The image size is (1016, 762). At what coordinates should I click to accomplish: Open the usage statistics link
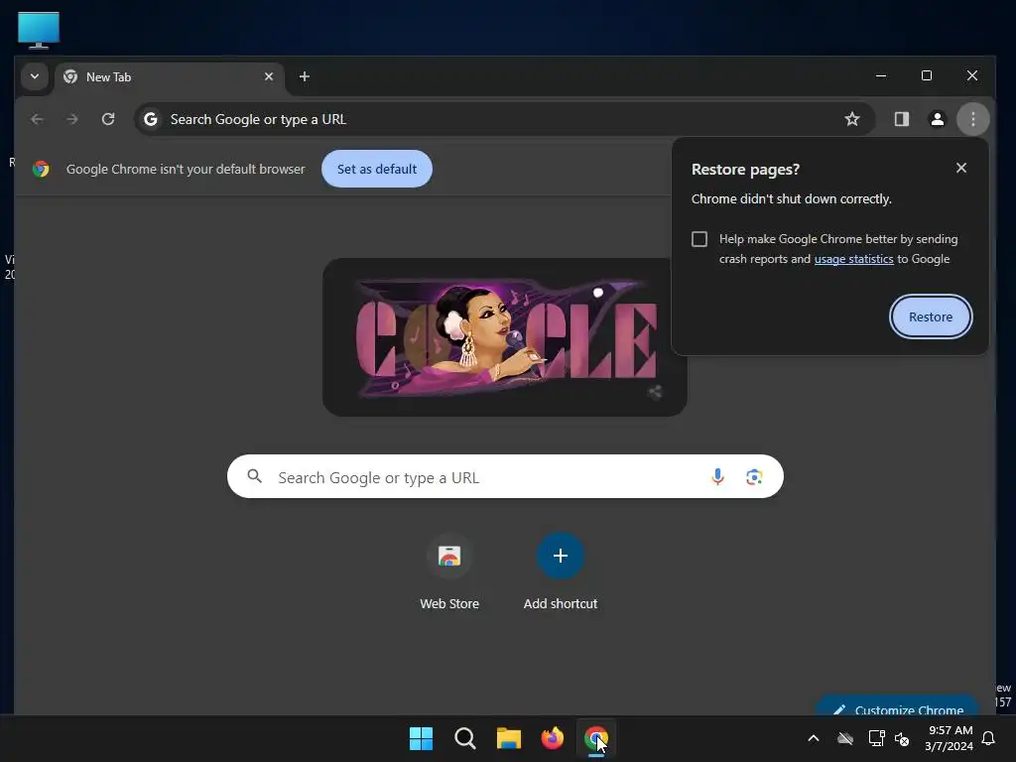[853, 259]
